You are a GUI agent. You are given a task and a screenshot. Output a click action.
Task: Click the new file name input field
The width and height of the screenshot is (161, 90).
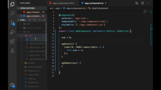click(38, 39)
